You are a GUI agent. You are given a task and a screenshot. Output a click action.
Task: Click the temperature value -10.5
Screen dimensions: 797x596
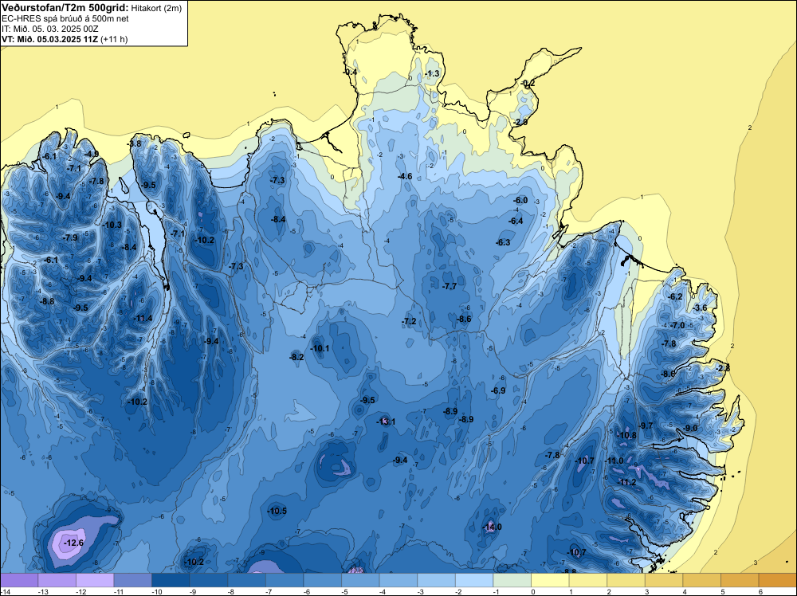pos(277,512)
